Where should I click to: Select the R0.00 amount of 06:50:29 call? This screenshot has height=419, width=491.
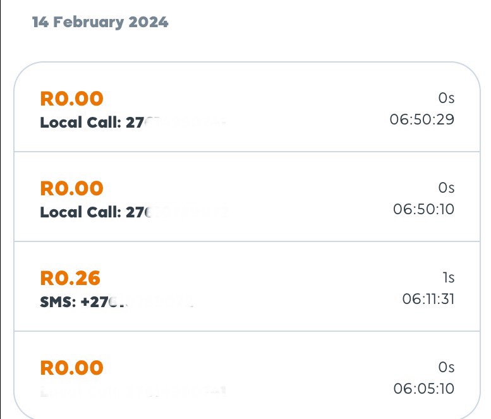71,99
